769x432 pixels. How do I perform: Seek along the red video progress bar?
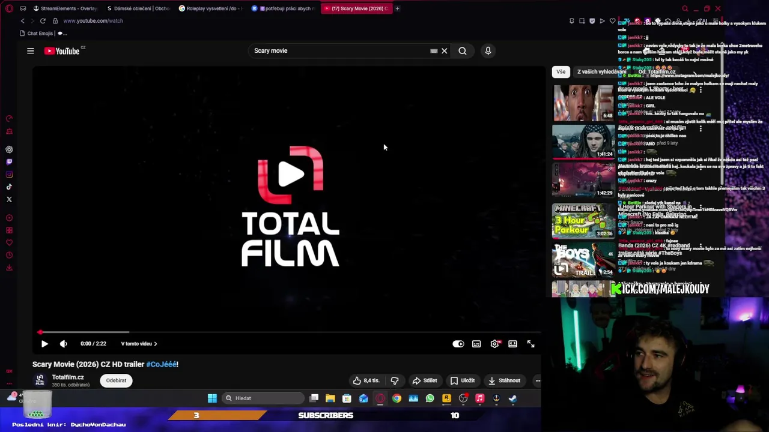coord(288,332)
